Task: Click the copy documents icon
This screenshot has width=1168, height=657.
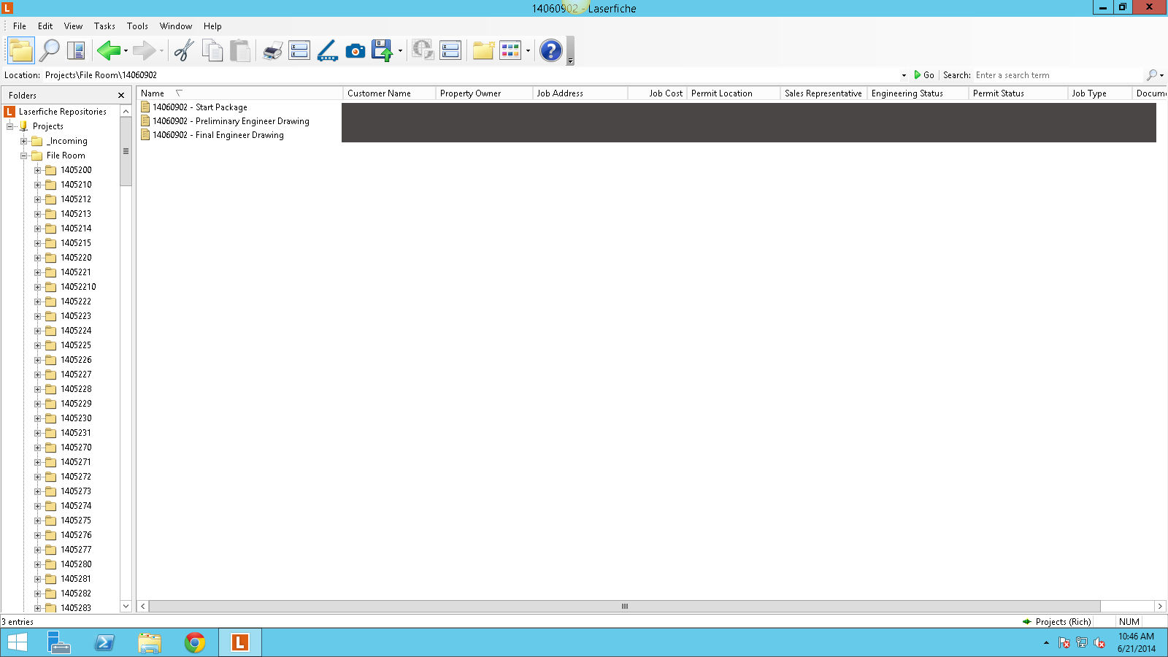Action: pyautogui.click(x=212, y=50)
